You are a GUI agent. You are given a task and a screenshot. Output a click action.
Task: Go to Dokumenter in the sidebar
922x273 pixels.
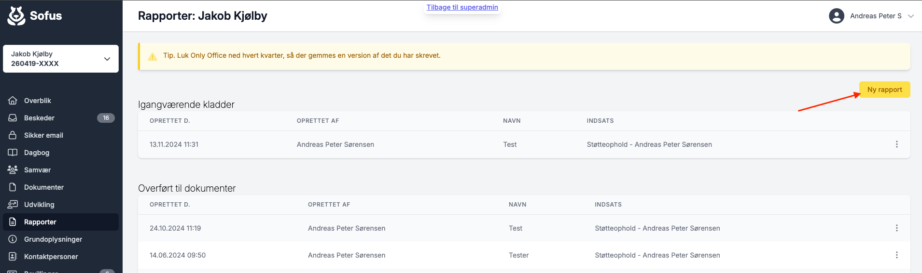pyautogui.click(x=44, y=187)
